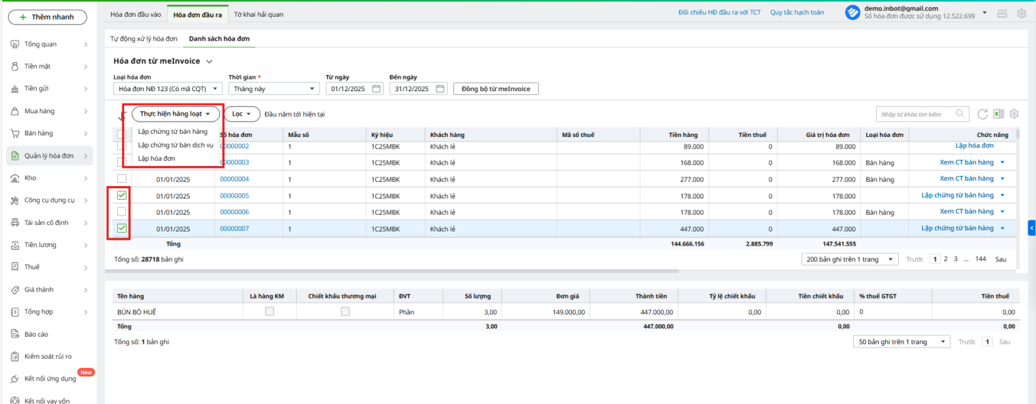The image size is (1036, 404).
Task: Uncheck the checkbox for invoice 00000005
Action: click(x=122, y=195)
